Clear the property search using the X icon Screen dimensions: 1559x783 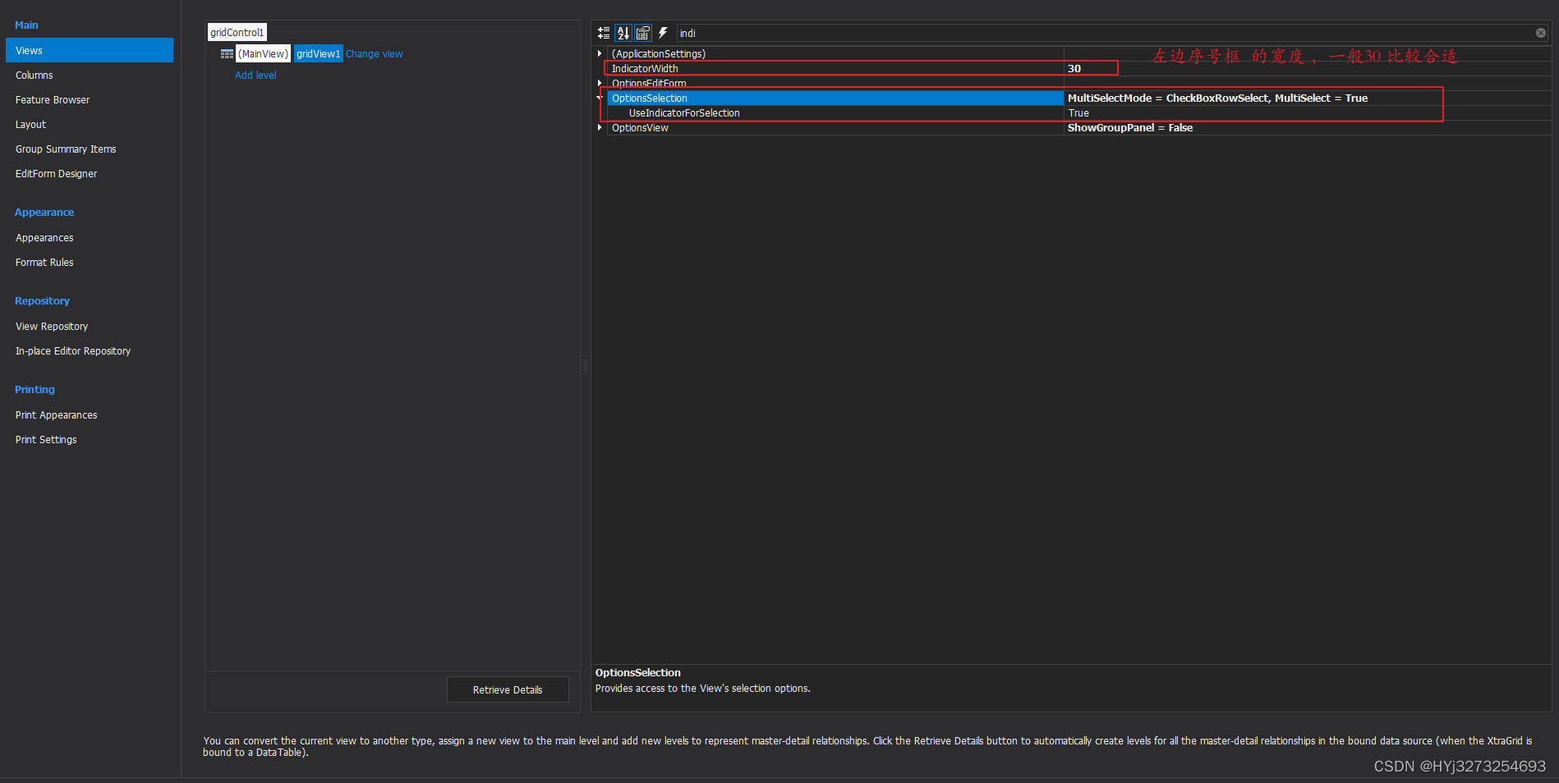(x=1540, y=33)
